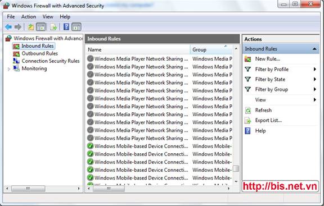Viewport: 324px width, 206px height.
Task: Click the Filter by Group funnel icon
Action: click(247, 89)
